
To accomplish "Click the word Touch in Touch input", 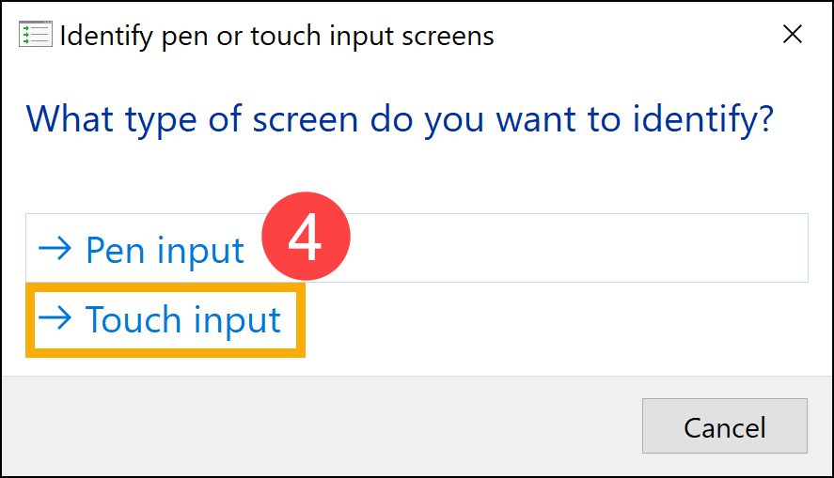I will click(x=133, y=319).
